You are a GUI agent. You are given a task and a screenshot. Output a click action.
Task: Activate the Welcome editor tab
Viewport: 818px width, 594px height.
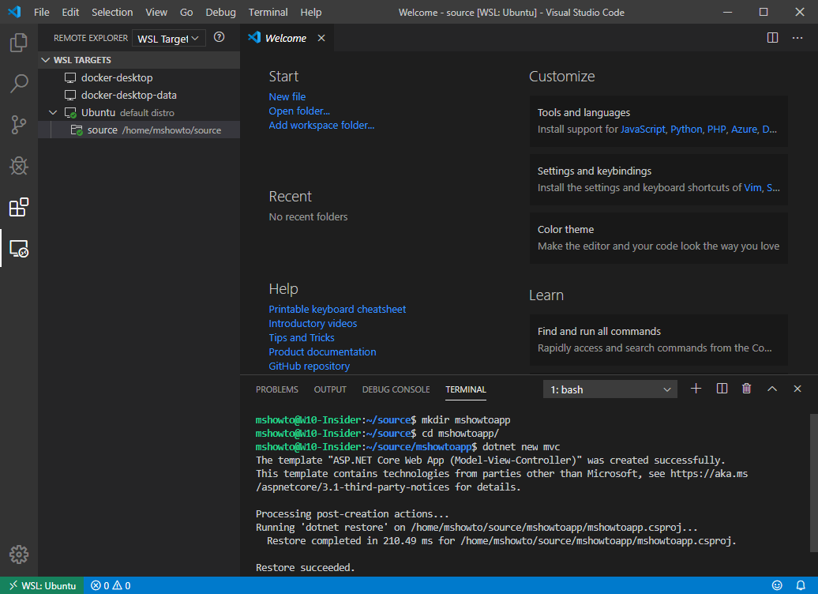[286, 38]
